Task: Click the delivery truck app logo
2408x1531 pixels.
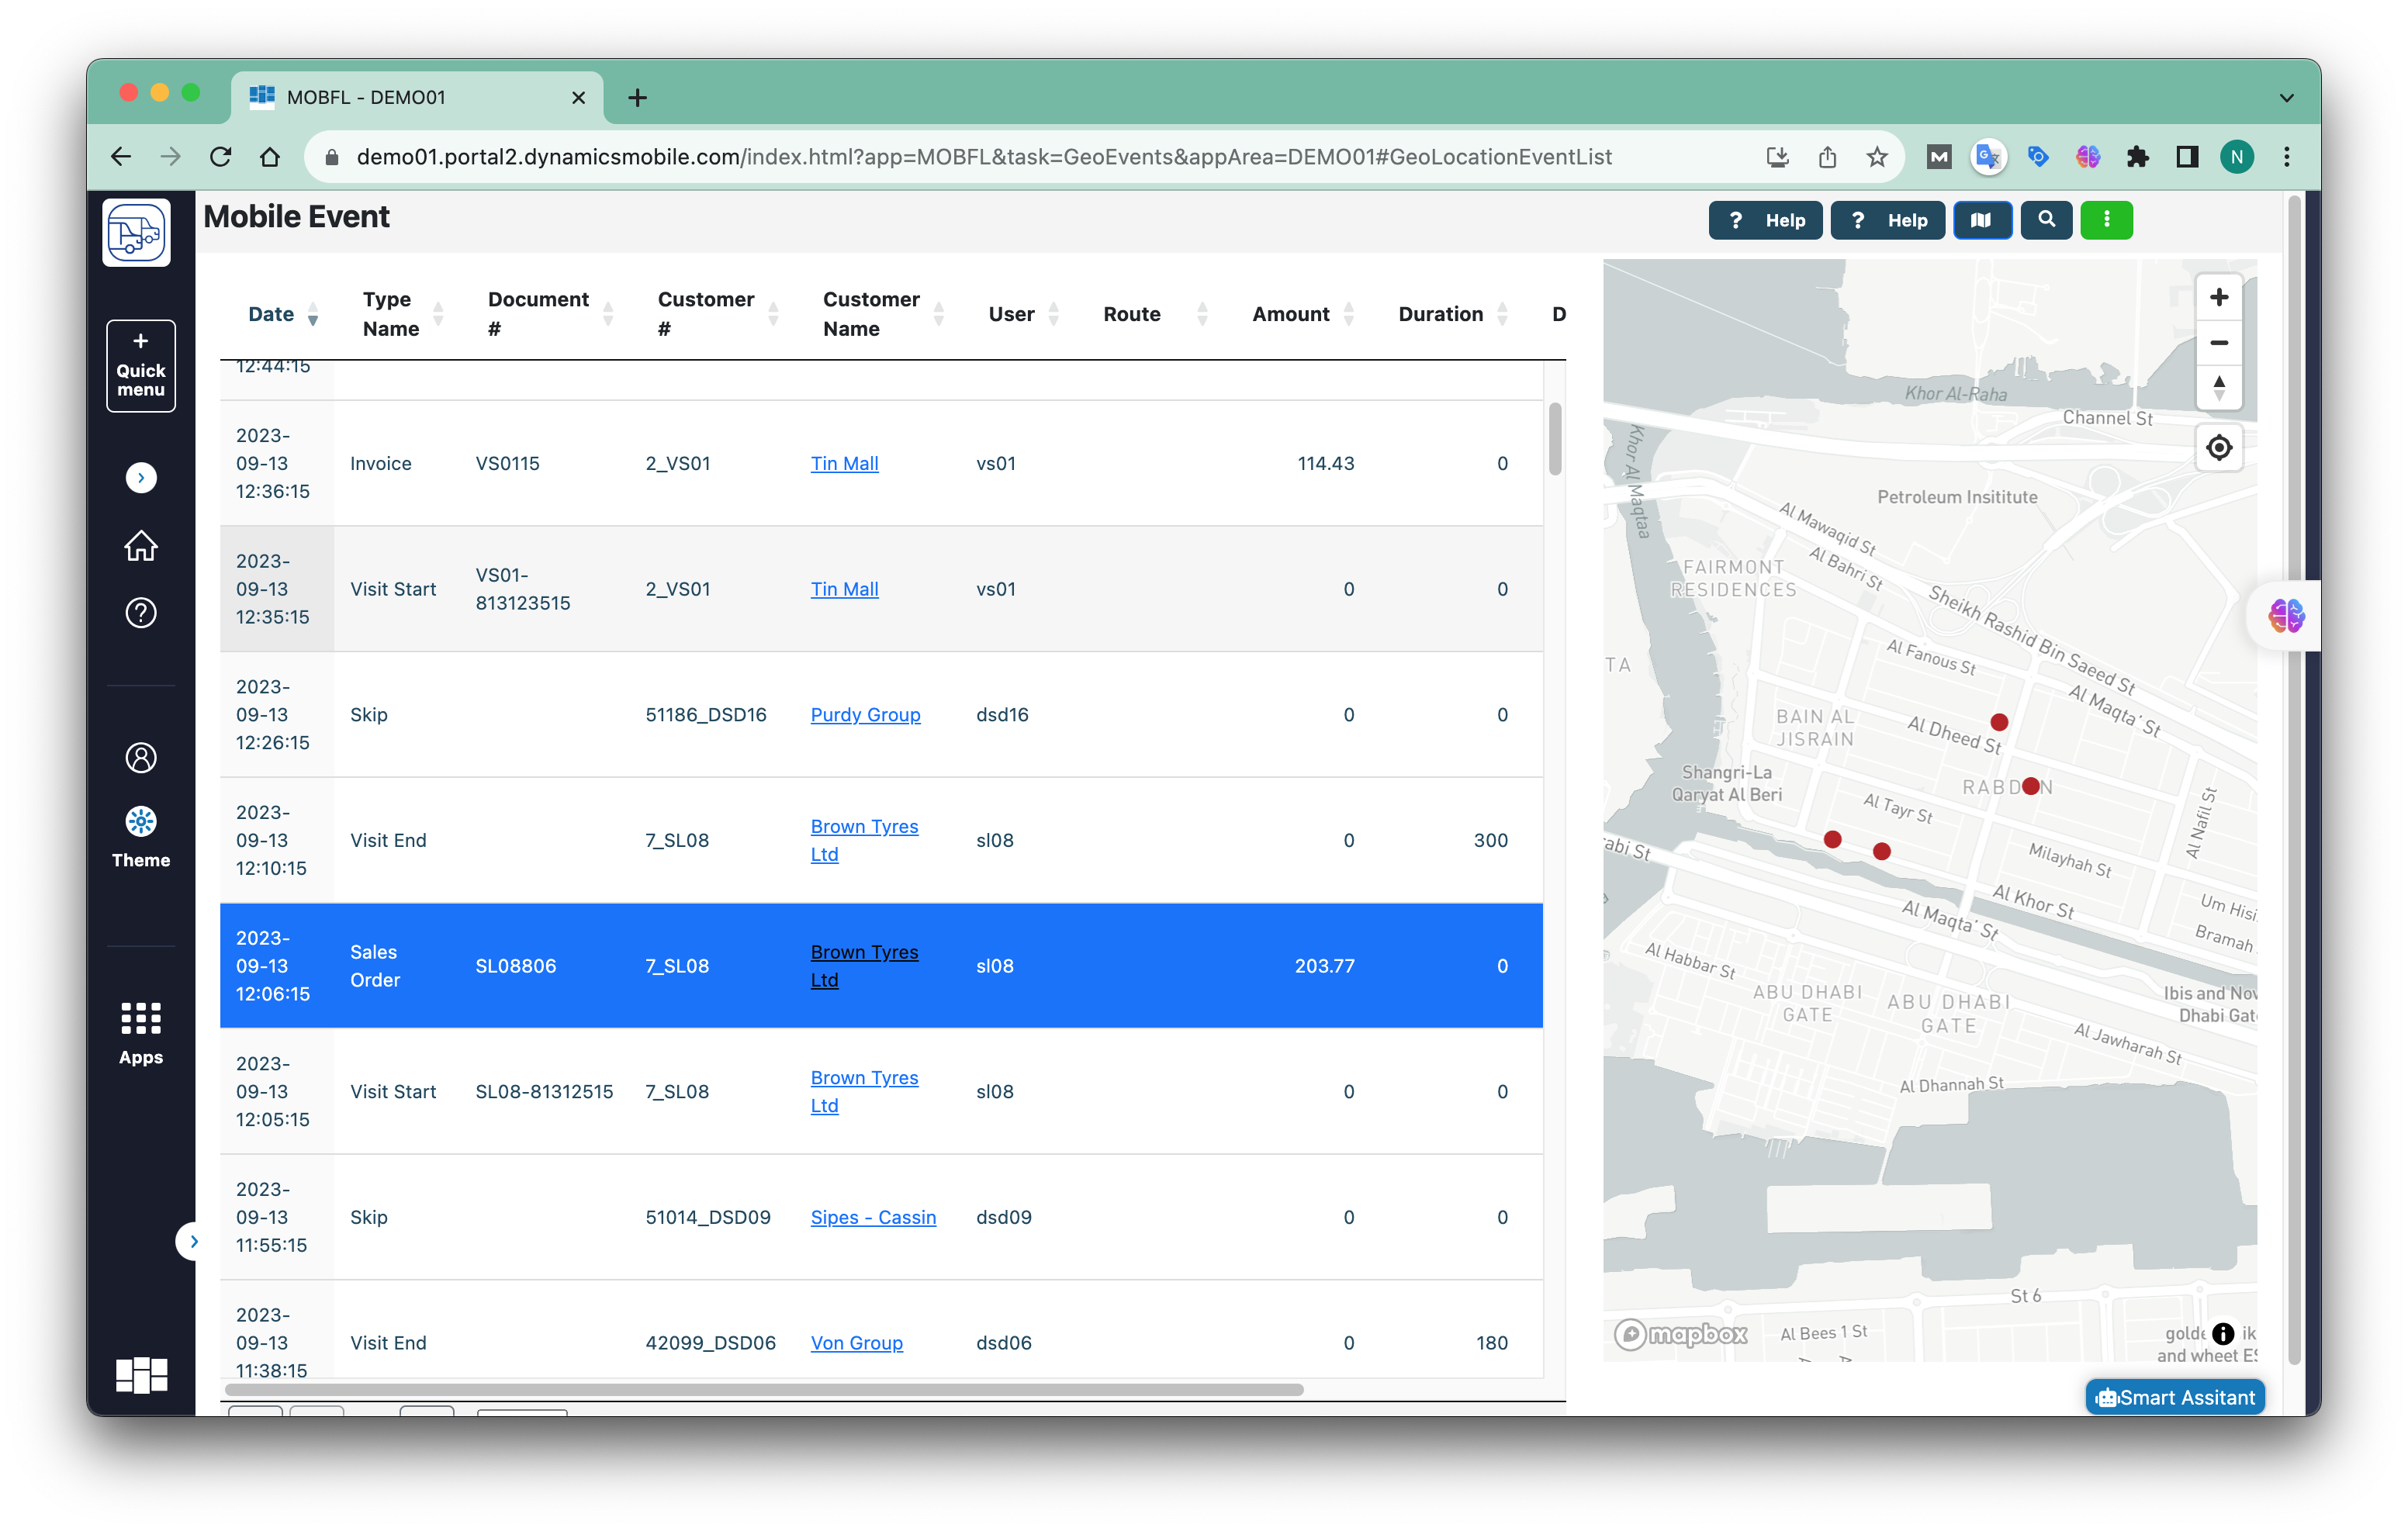Action: click(x=136, y=233)
